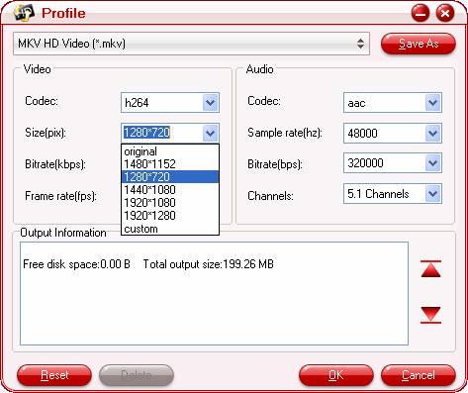Choose 'original' from the size list
This screenshot has width=468, height=393.
(x=170, y=151)
